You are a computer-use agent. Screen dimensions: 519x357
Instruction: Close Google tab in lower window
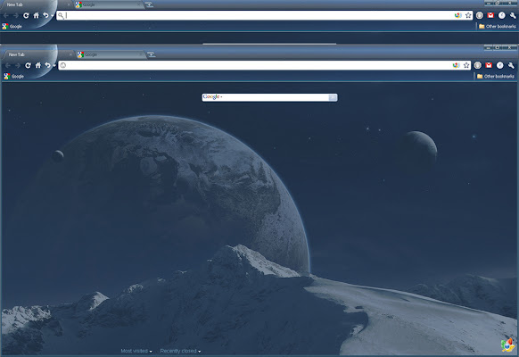(x=140, y=54)
